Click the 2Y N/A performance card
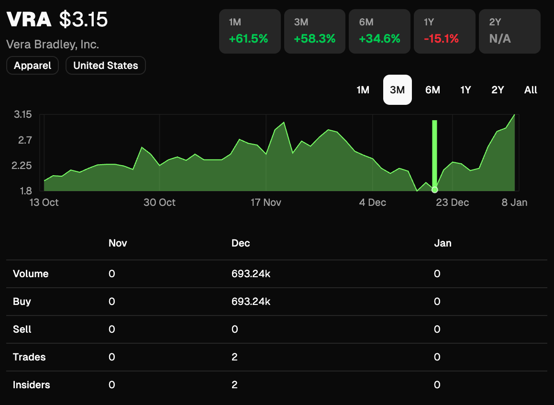Viewport: 554px width, 405px height. tap(510, 32)
